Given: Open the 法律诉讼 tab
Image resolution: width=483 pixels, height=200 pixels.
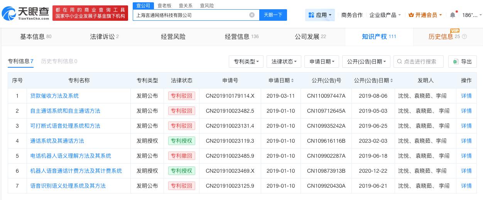Looking at the screenshot, I should click(x=104, y=37).
